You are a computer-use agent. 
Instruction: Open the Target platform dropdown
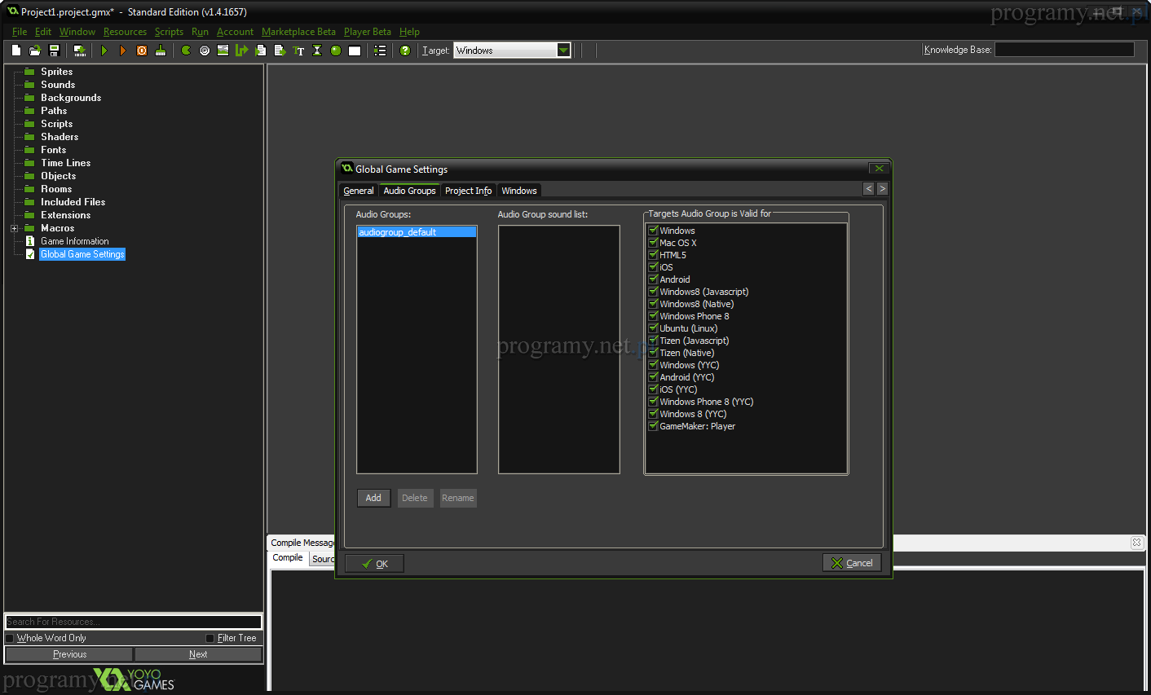coord(563,51)
